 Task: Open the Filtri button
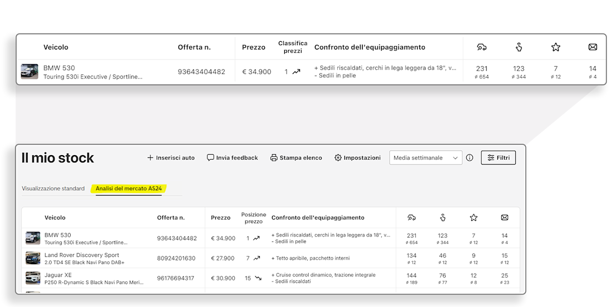(x=499, y=157)
